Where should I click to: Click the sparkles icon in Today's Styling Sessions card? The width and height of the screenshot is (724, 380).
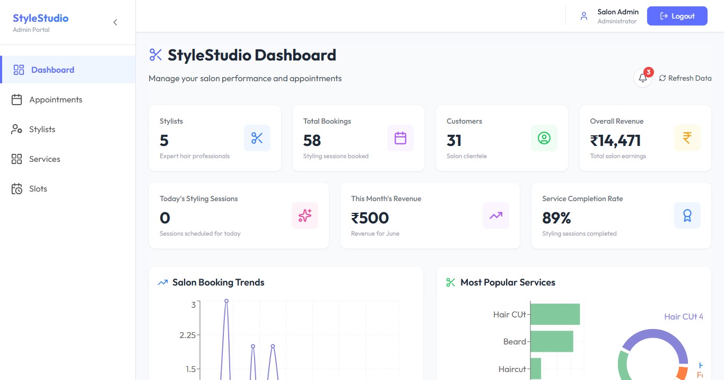[x=305, y=215]
